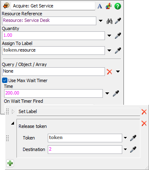Delete the Release token trigger with red X

(144, 123)
